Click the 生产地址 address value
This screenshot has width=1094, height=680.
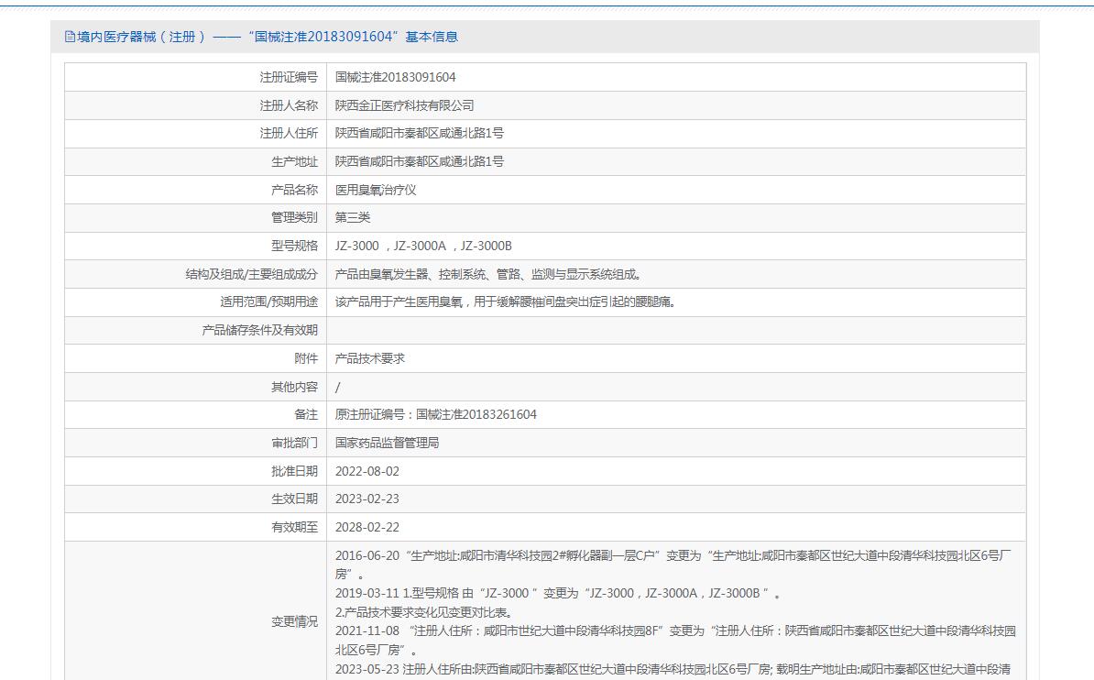click(419, 161)
